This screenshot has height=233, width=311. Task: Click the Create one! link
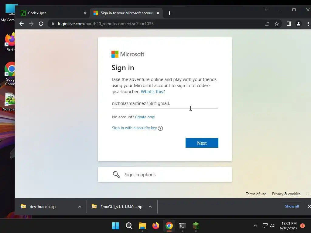145,117
